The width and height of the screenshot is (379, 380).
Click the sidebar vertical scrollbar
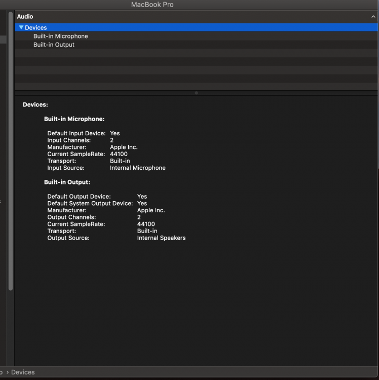pos(11,151)
